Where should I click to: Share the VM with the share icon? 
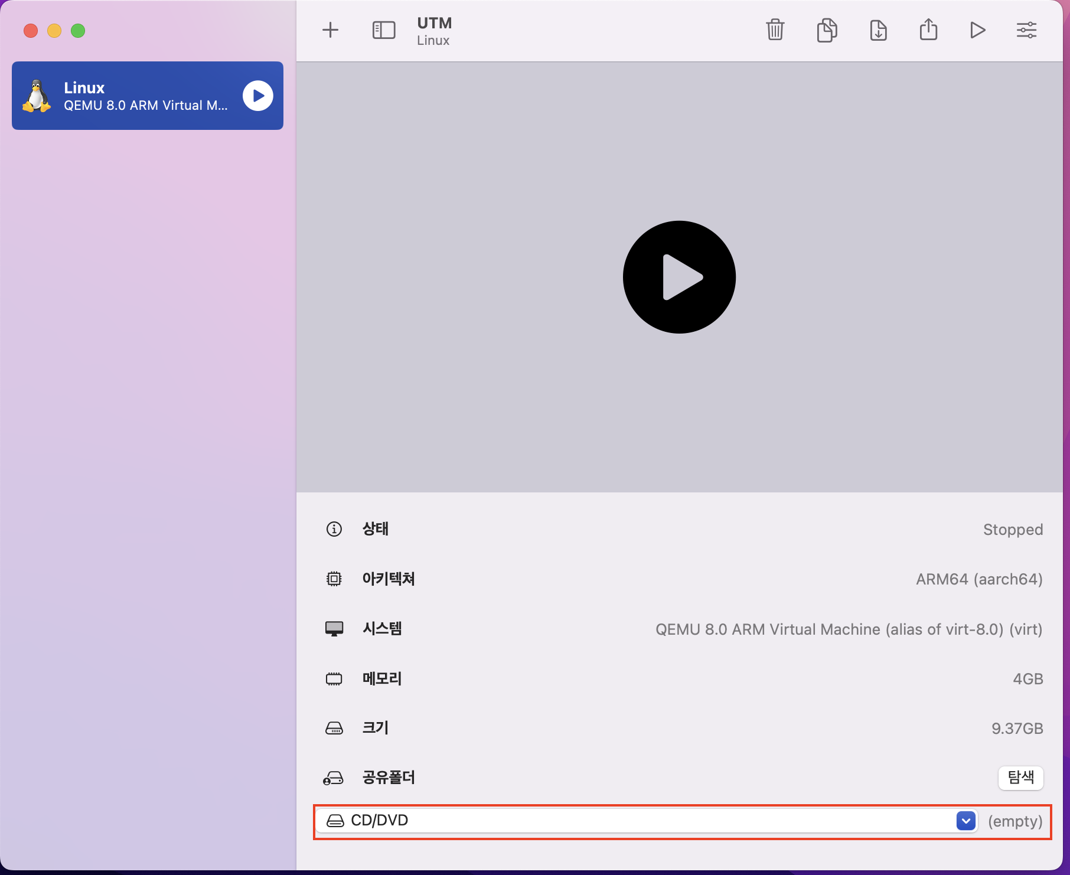click(928, 29)
